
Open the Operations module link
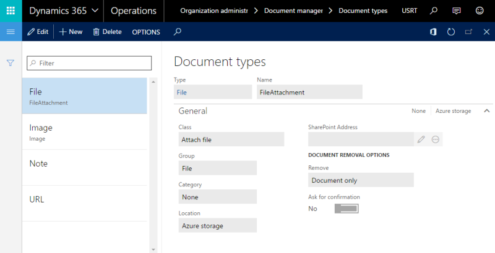[134, 10]
